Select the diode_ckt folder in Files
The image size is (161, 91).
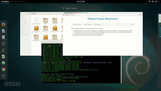(46, 21)
